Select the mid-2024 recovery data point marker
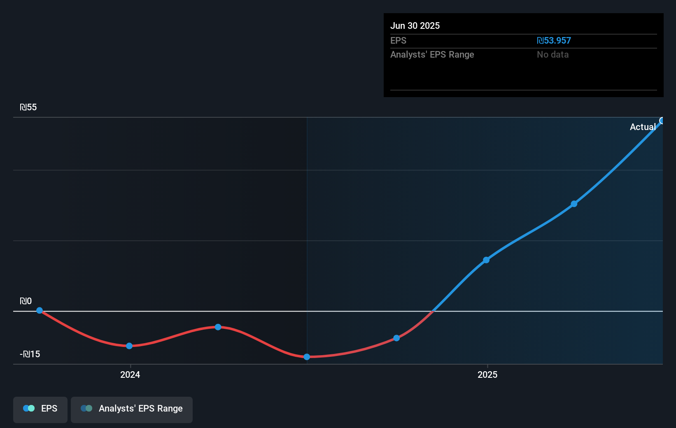This screenshot has width=676, height=428. pos(218,327)
